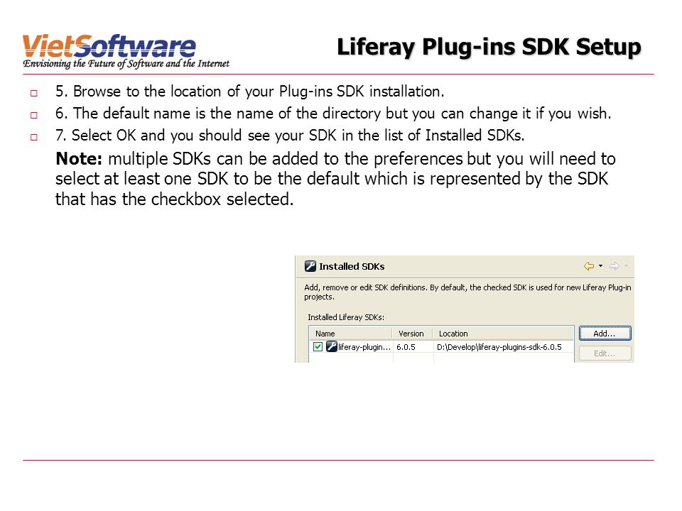The image size is (682, 511).
Task: Toggle the liferay-plugin SDK default checkbox
Action: 318,347
